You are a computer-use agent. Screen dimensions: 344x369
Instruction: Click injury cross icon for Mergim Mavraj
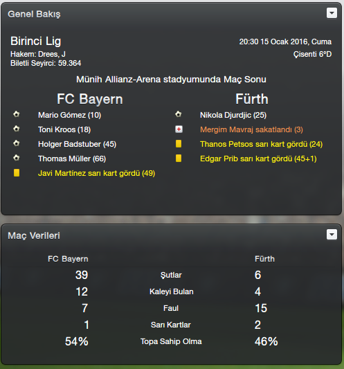point(179,129)
